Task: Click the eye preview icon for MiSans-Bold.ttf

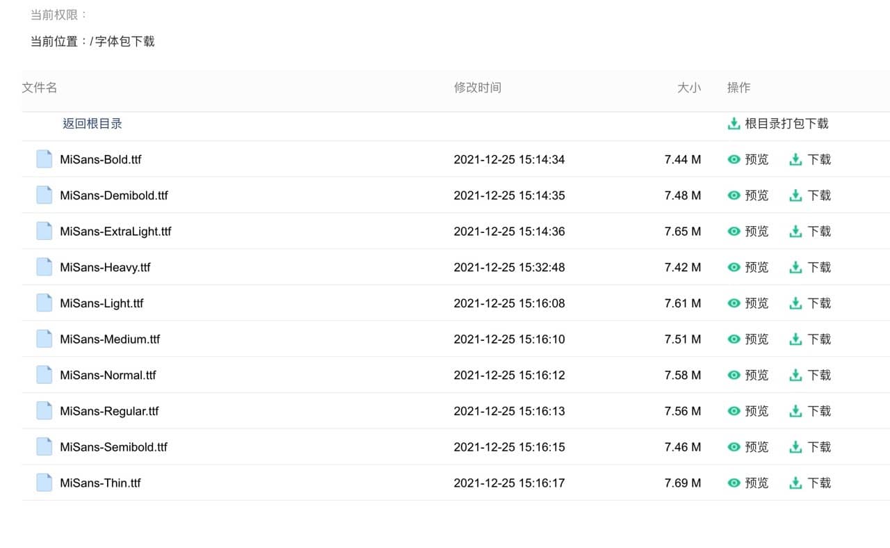Action: coord(734,159)
